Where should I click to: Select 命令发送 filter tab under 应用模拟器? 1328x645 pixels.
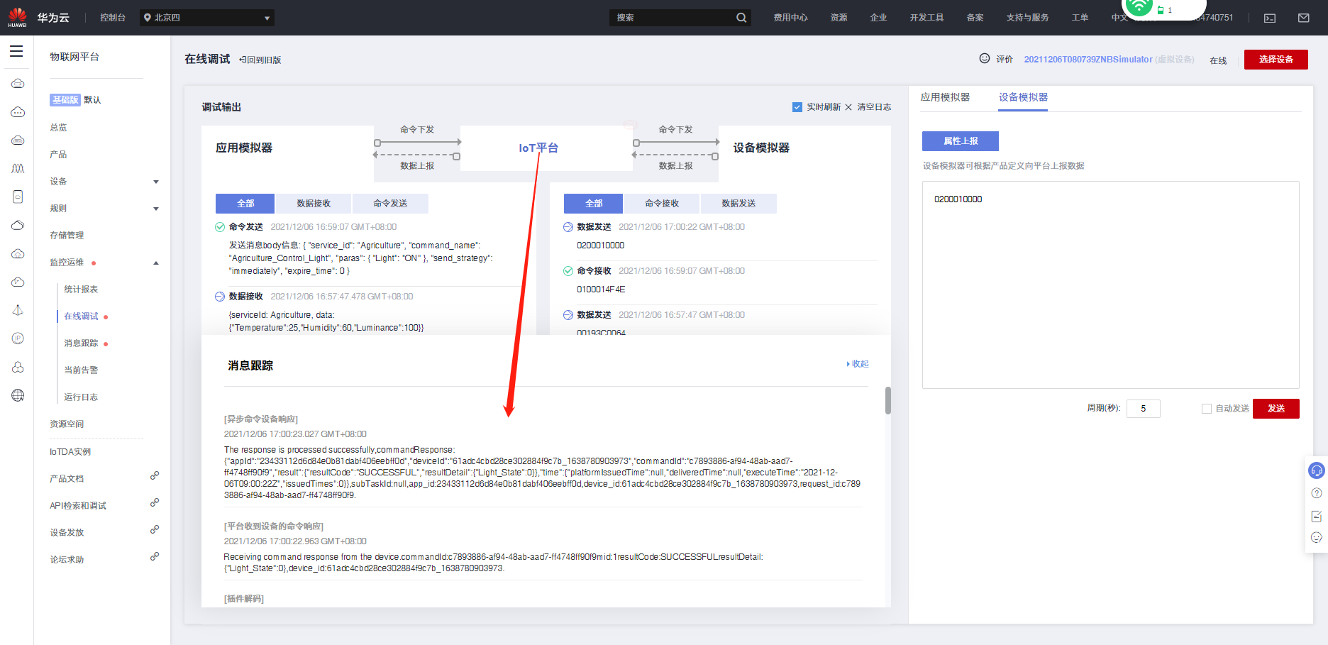click(x=390, y=204)
